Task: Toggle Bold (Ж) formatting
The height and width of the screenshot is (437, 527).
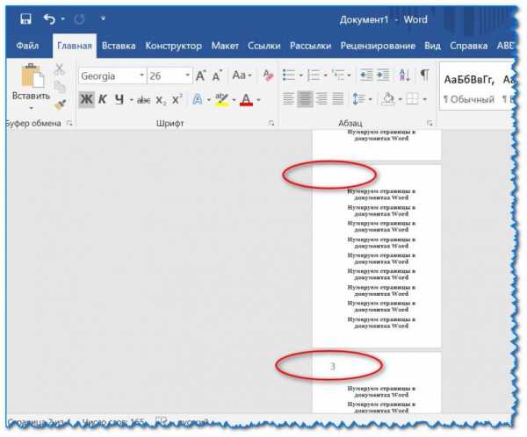Action: (x=86, y=99)
